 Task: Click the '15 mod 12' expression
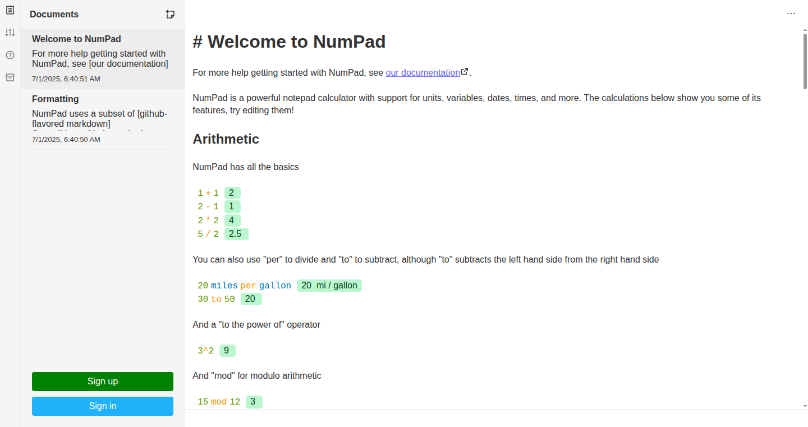[219, 402]
